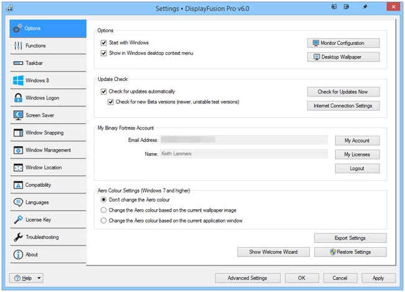Screen dimensions: 405x292
Task: Click Check for Updates Now
Action: [x=343, y=92]
